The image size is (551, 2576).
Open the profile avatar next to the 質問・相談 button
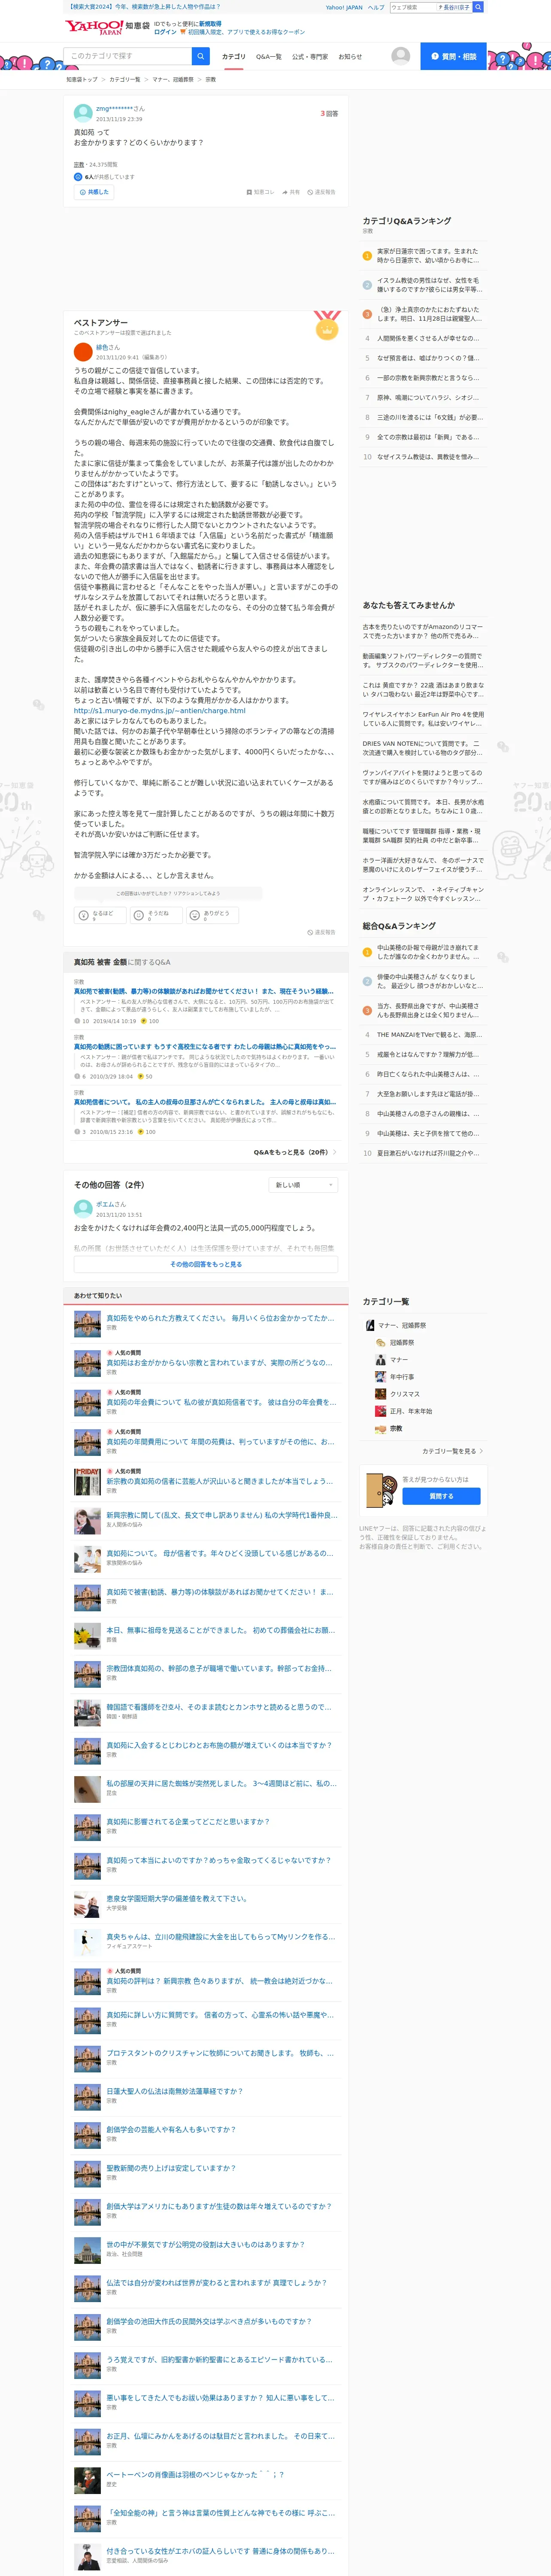(x=401, y=56)
